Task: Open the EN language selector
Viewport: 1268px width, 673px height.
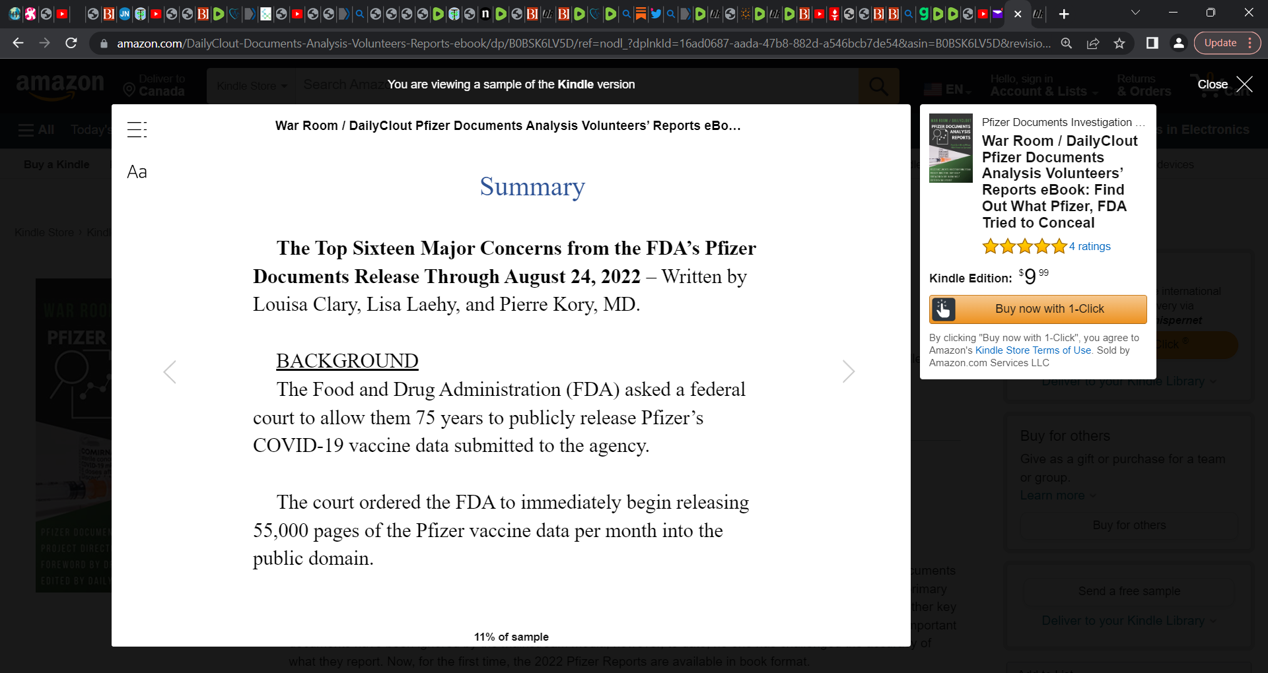Action: 948,89
